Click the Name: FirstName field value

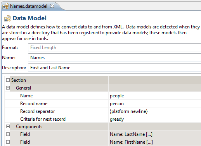(131, 142)
